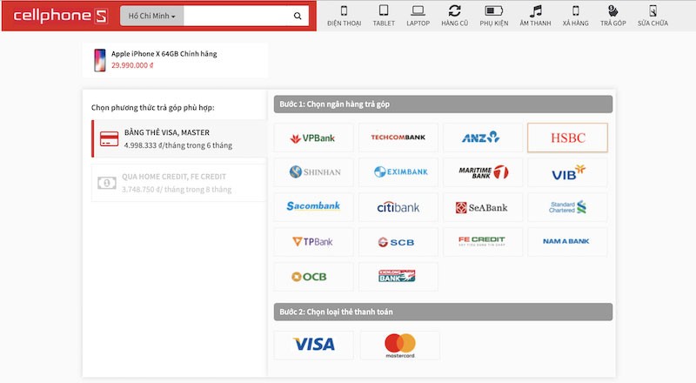Viewport: 696px width, 383px height.
Task: Choose Sacombank tile
Action: point(314,207)
